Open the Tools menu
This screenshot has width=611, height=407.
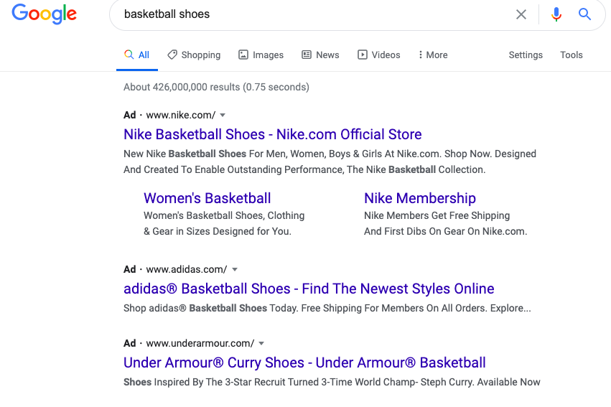click(x=572, y=55)
